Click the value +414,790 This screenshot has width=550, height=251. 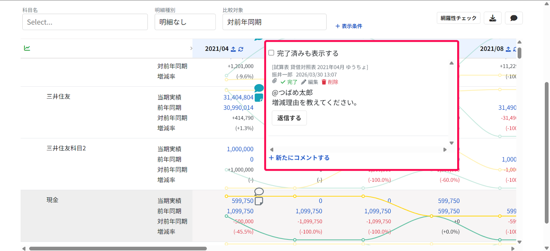[x=243, y=118]
